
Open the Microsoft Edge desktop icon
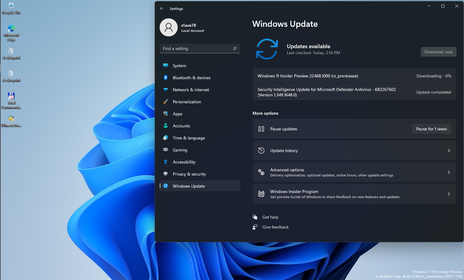coord(11,33)
